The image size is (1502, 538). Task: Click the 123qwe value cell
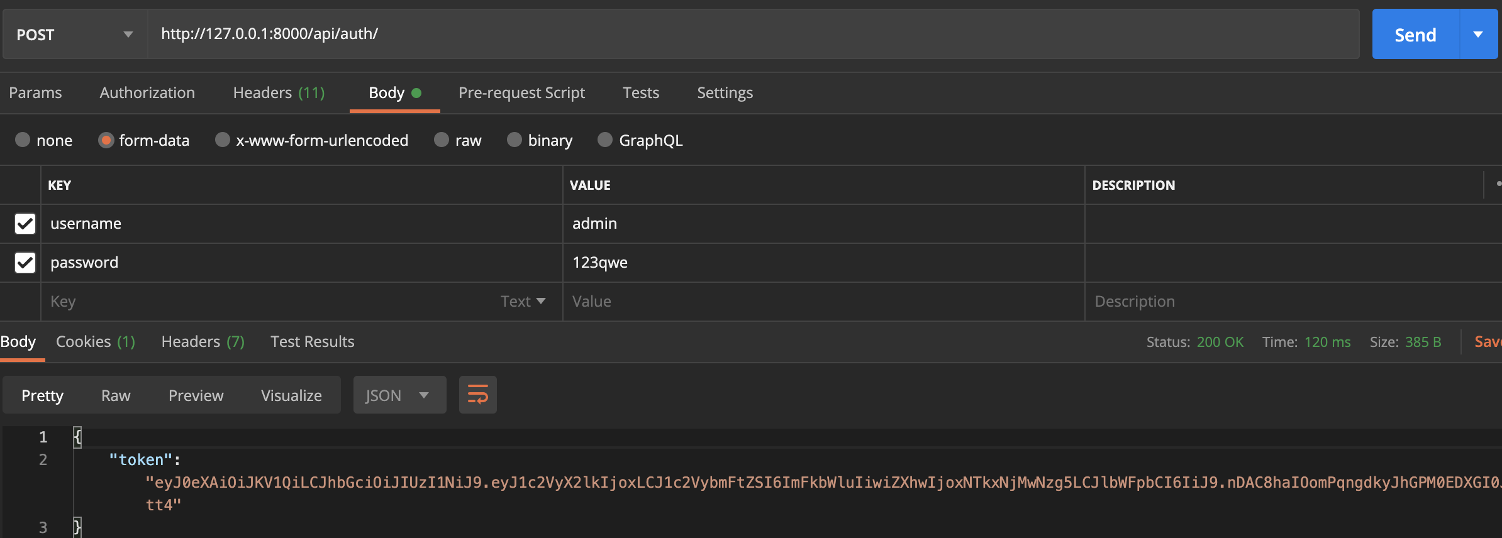click(824, 263)
